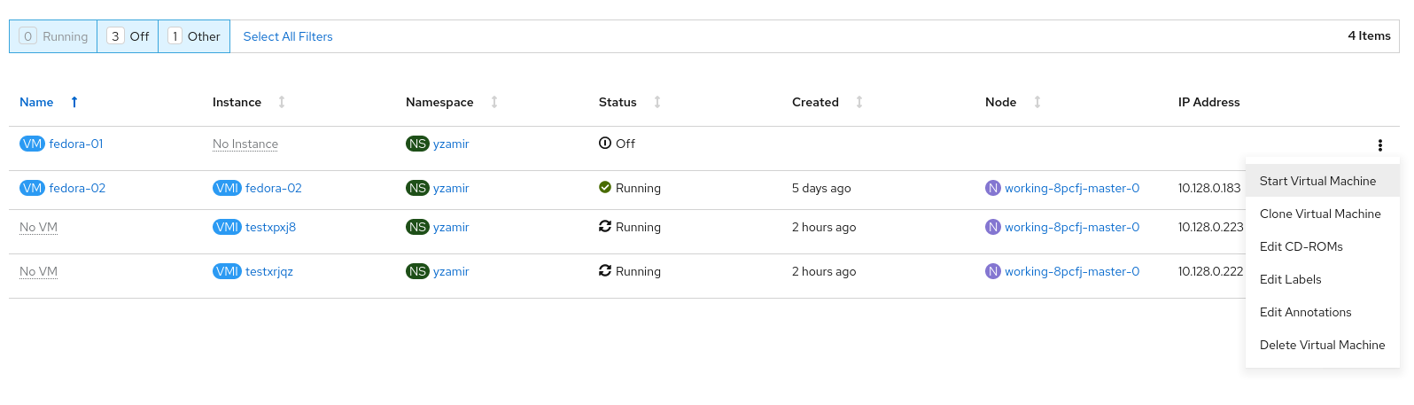Open testxpxj8 instance link

coord(270,227)
